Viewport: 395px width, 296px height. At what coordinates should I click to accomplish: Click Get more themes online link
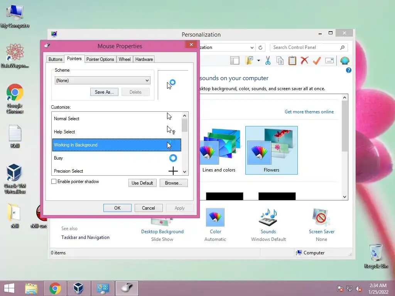coord(309,112)
